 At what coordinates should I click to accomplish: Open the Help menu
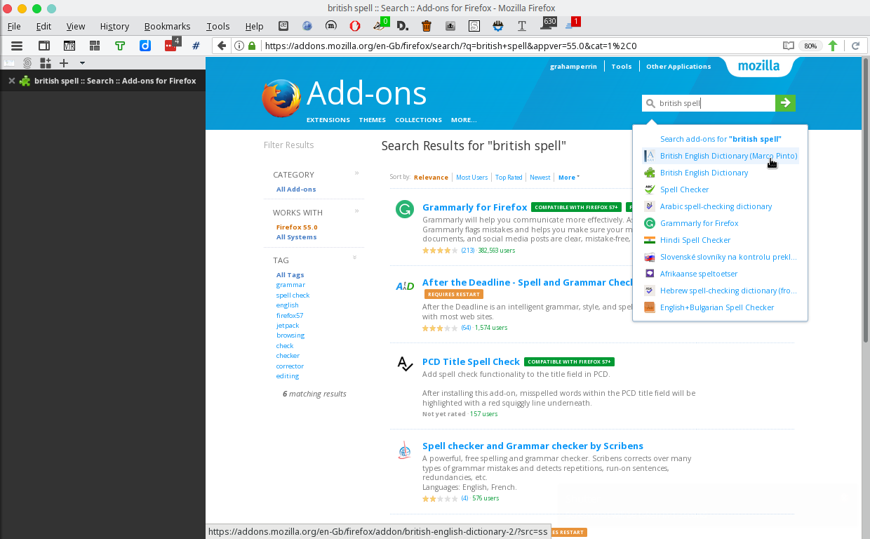(254, 26)
